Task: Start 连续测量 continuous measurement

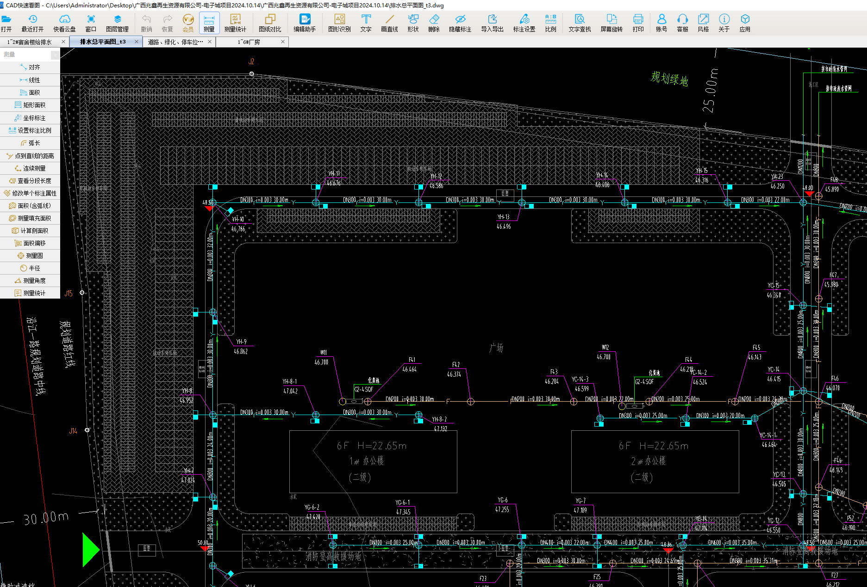Action: coord(30,168)
